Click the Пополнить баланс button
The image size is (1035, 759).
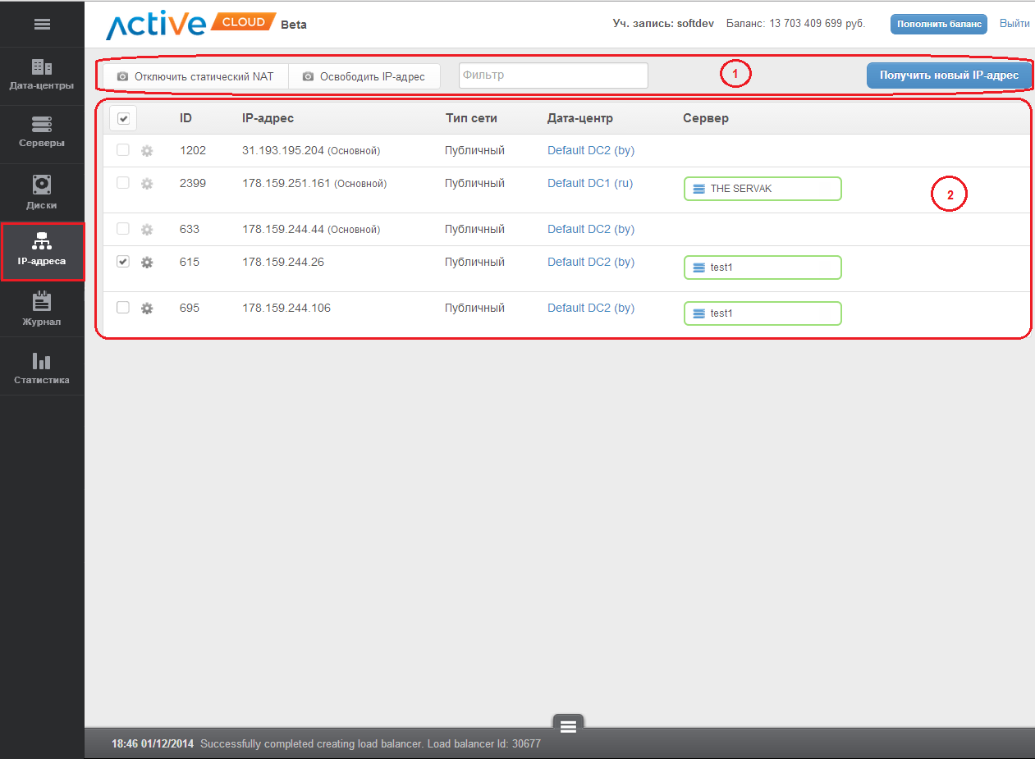pyautogui.click(x=938, y=24)
